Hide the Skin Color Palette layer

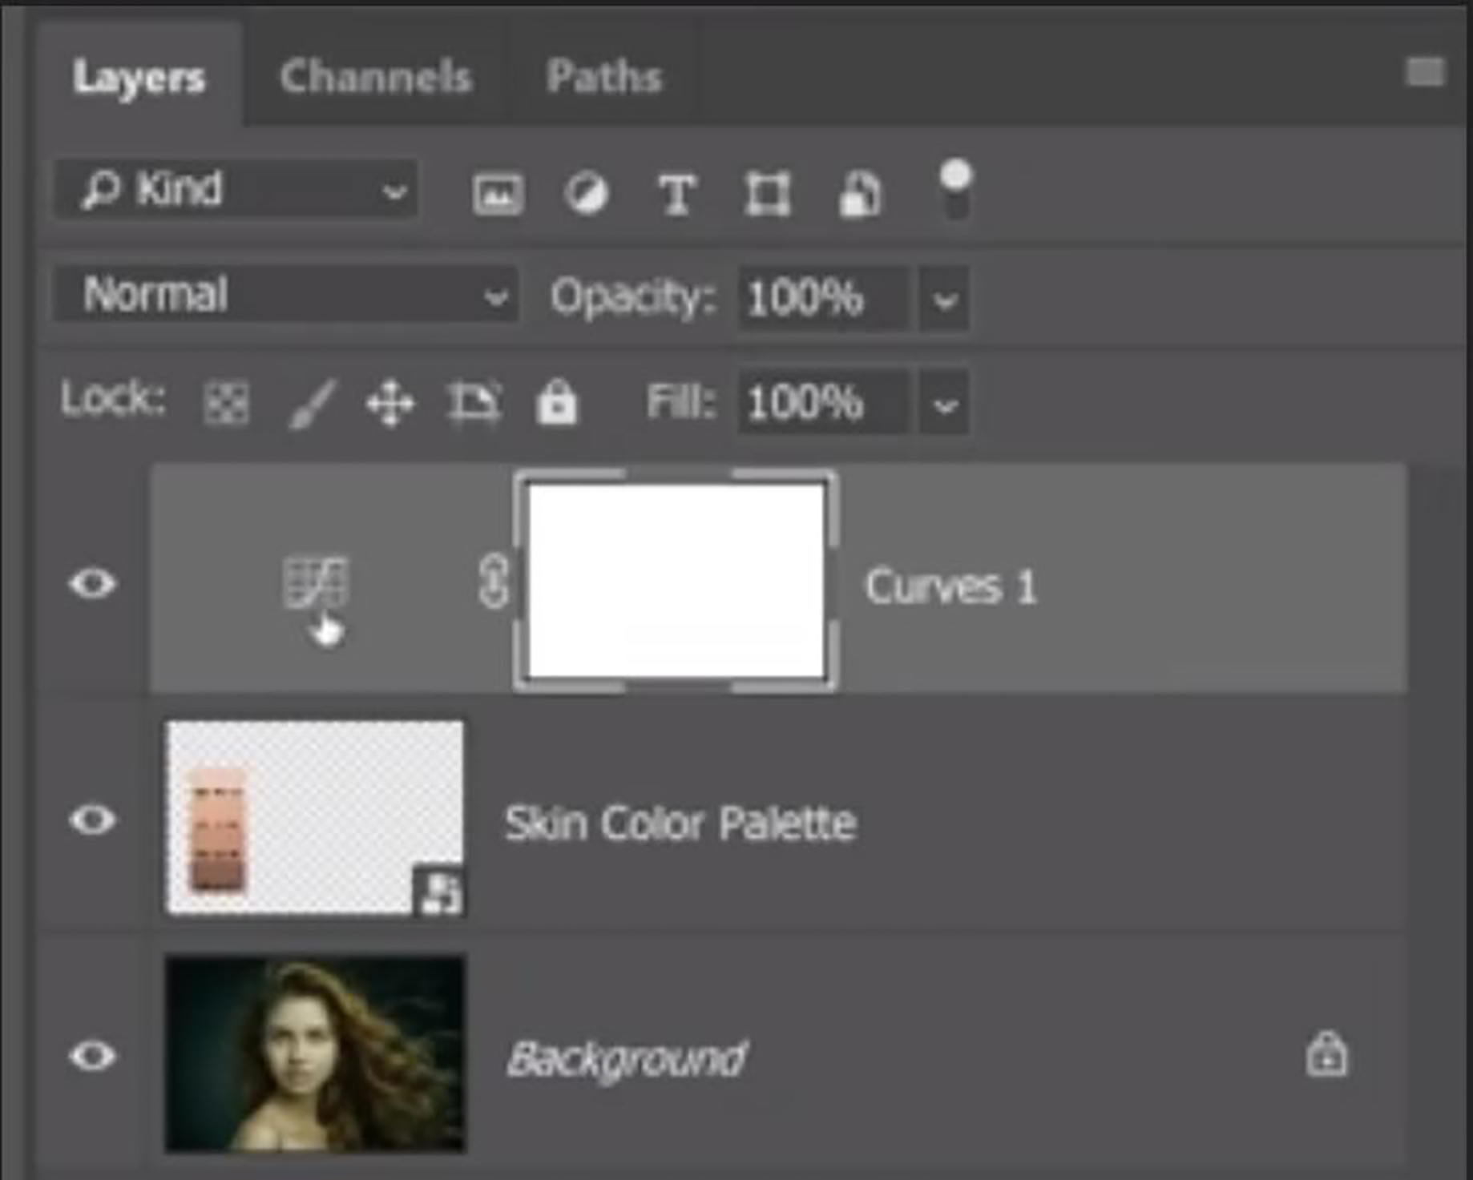pos(93,820)
